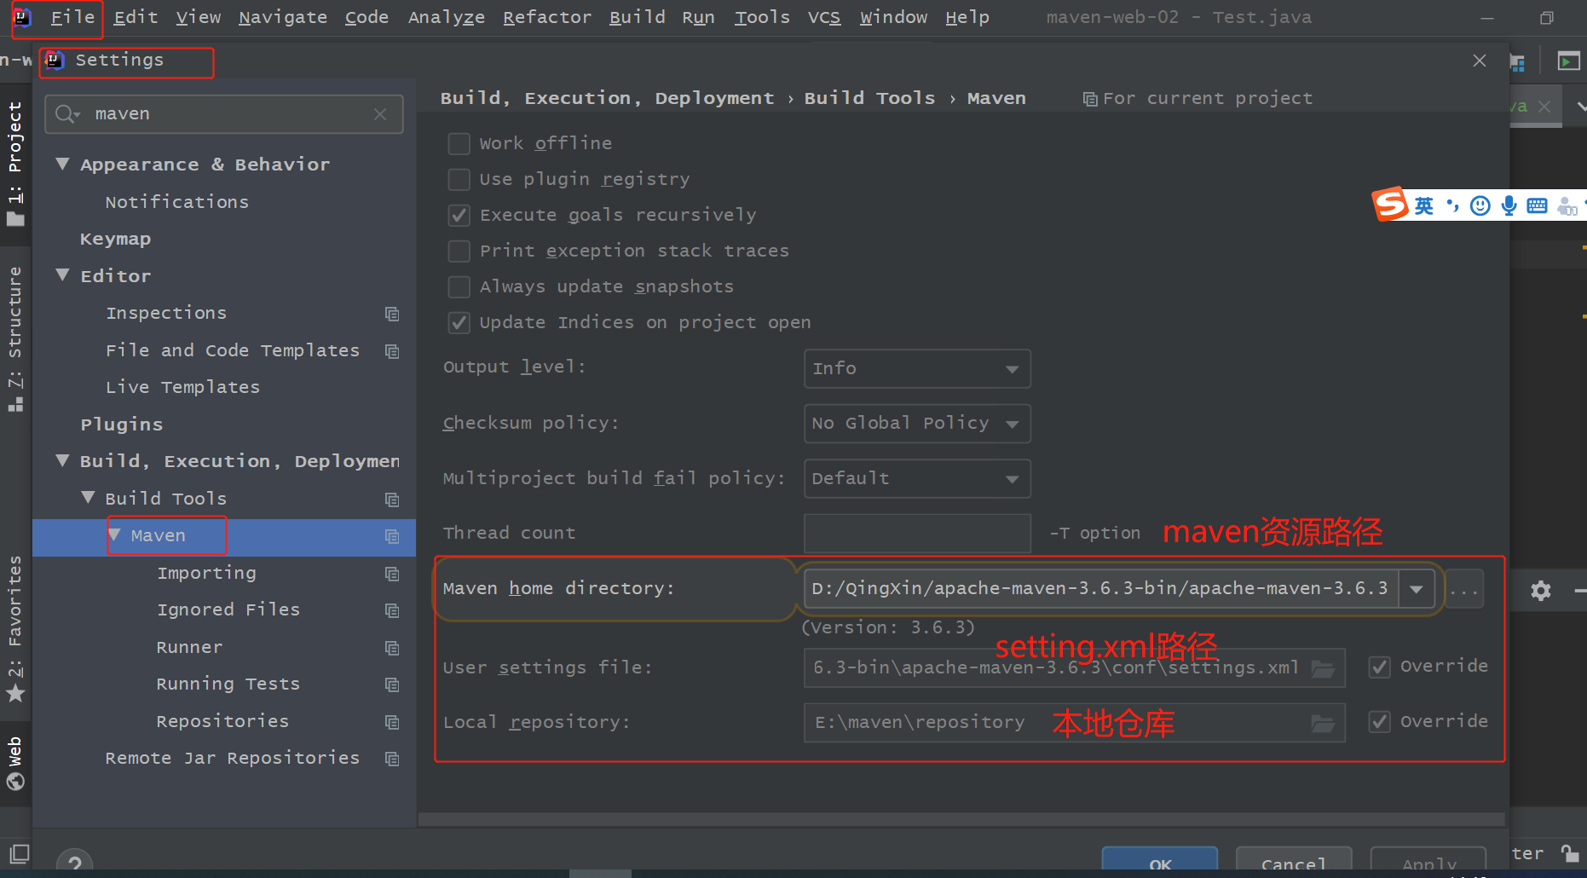Open Maven Runner settings
This screenshot has width=1587, height=878.
[x=189, y=647]
